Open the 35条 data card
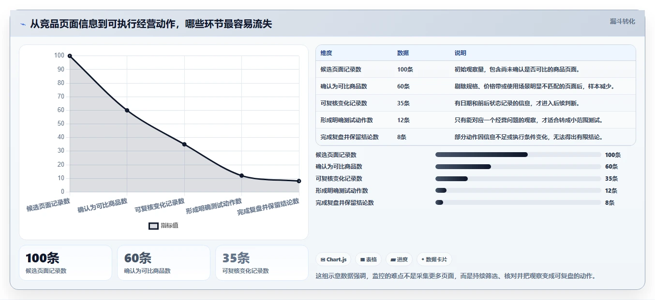Image resolution: width=655 pixels, height=300 pixels. 262,263
